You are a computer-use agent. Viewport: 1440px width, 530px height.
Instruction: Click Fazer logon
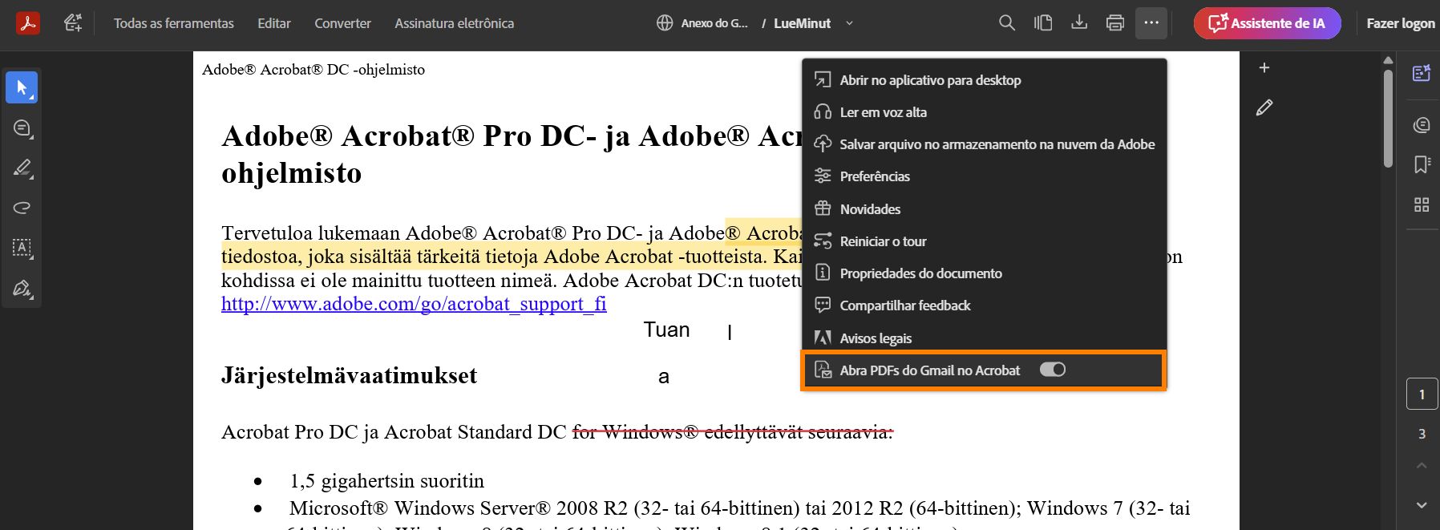[1401, 23]
